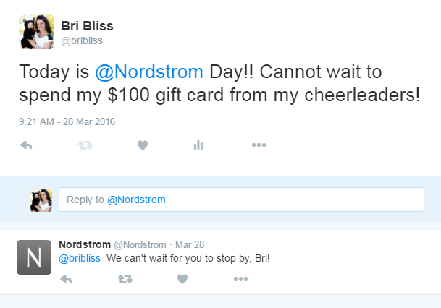
Task: Open Nordstrom's avatar logo
Action: [x=34, y=257]
